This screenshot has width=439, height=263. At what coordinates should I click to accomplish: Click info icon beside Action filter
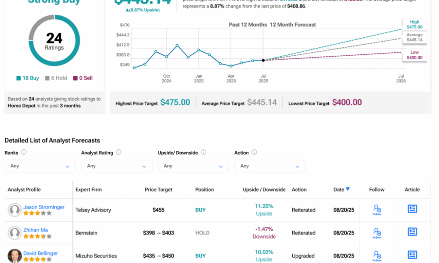[x=254, y=153]
